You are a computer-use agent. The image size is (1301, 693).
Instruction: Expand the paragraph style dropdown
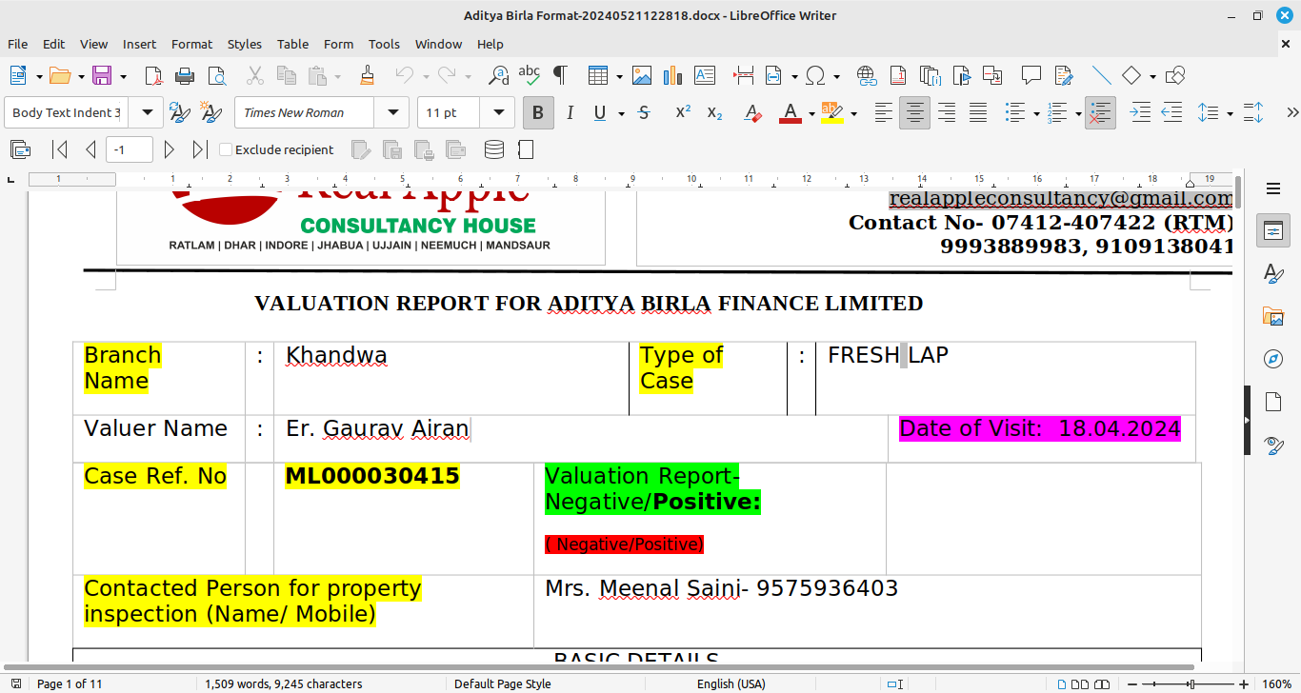click(147, 112)
